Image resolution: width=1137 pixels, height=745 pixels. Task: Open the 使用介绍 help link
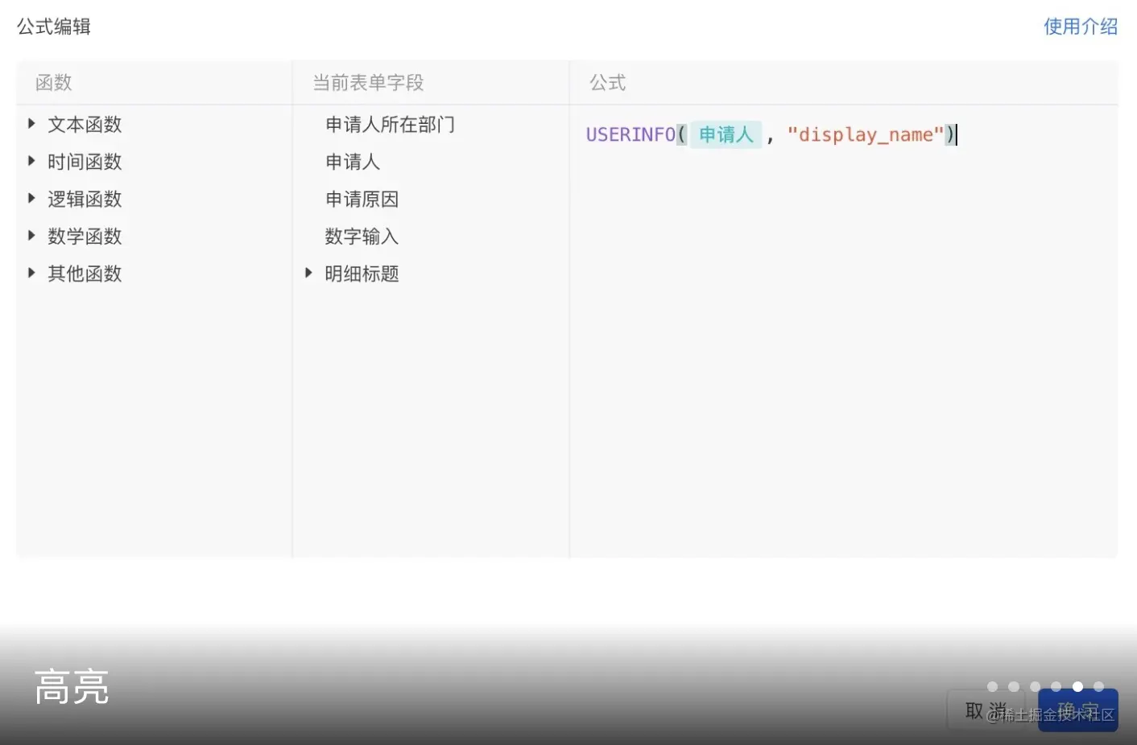click(x=1081, y=27)
